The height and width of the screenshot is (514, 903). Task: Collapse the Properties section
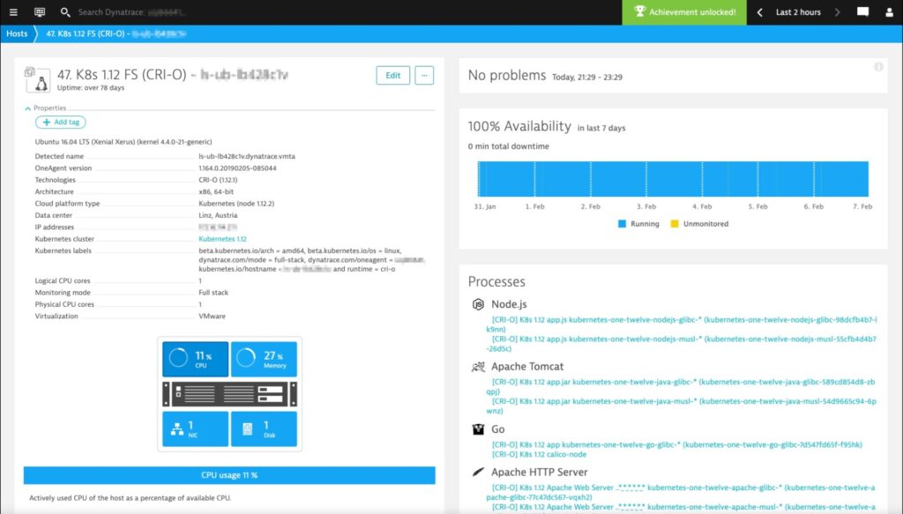click(x=46, y=108)
